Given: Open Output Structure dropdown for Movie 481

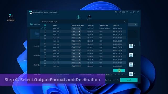Looking at the screenshot, I should pos(76,66).
